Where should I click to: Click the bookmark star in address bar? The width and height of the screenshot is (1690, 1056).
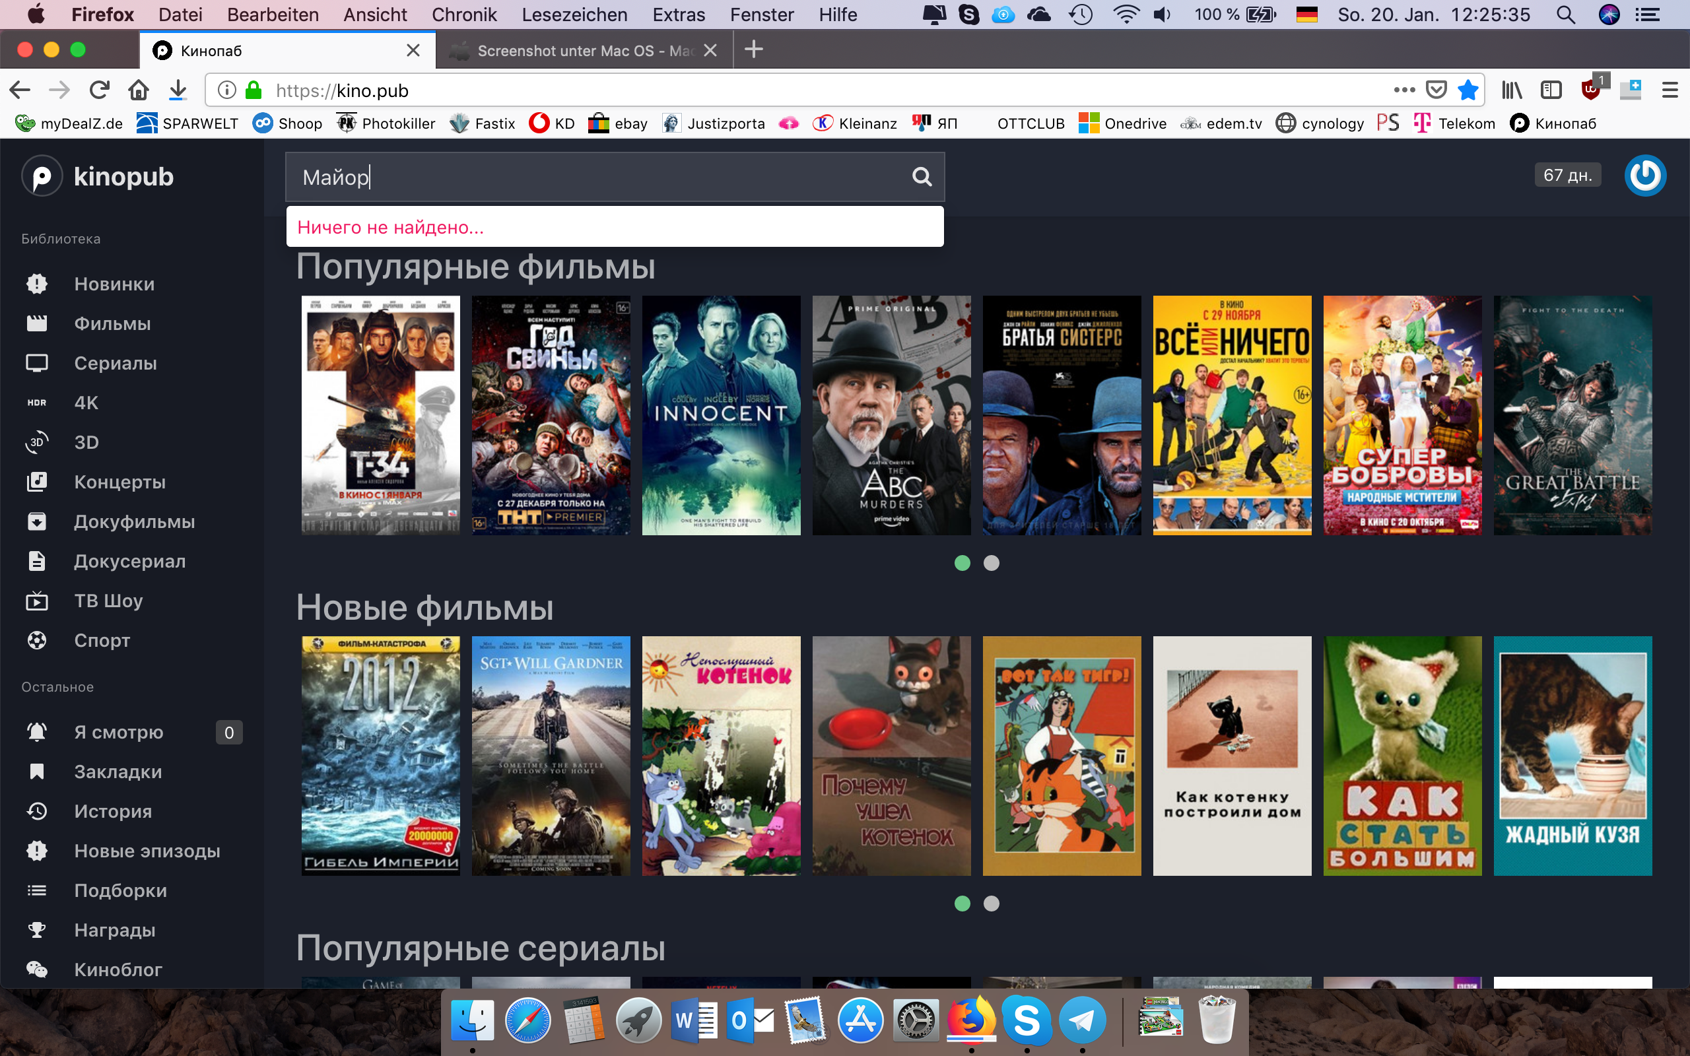click(x=1468, y=89)
